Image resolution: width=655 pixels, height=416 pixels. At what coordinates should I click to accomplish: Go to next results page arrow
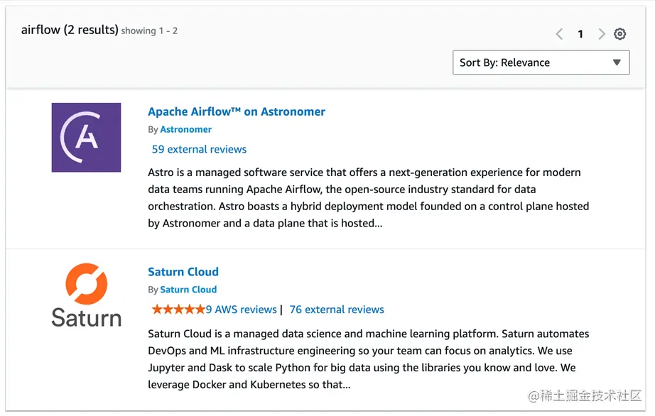click(601, 34)
